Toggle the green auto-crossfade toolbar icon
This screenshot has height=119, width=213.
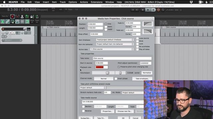point(3,21)
